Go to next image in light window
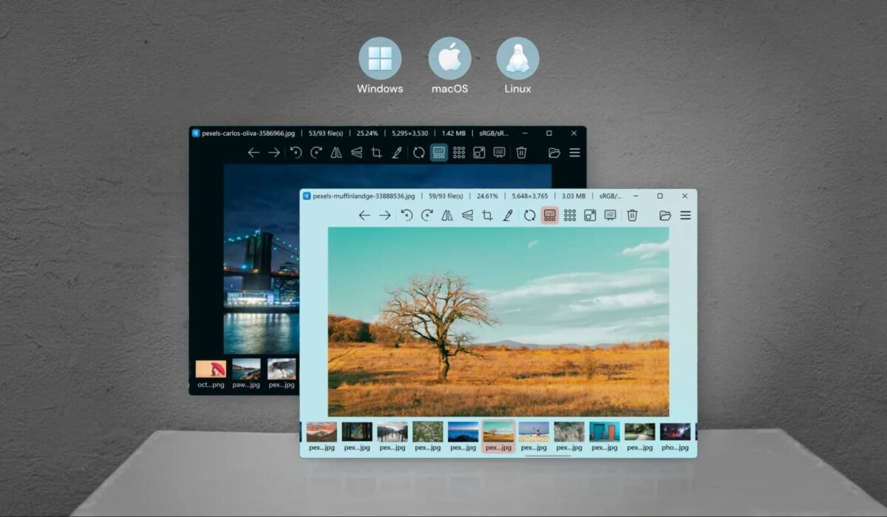 tap(385, 215)
